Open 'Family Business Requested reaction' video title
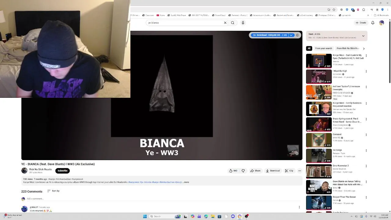 point(347,105)
